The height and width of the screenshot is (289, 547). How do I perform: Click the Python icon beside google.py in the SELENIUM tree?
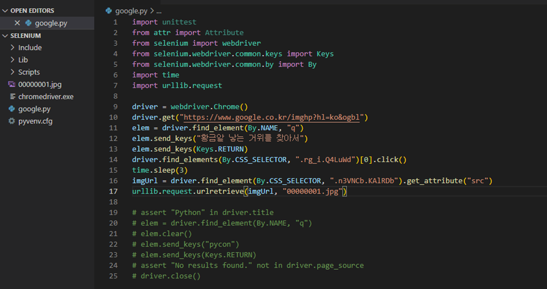12,109
